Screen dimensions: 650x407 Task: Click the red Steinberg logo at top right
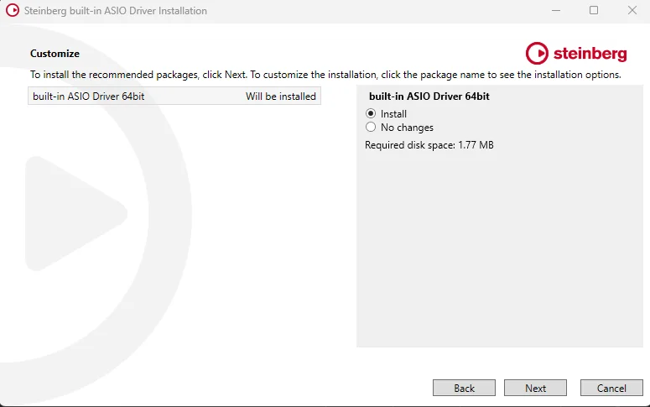click(576, 53)
